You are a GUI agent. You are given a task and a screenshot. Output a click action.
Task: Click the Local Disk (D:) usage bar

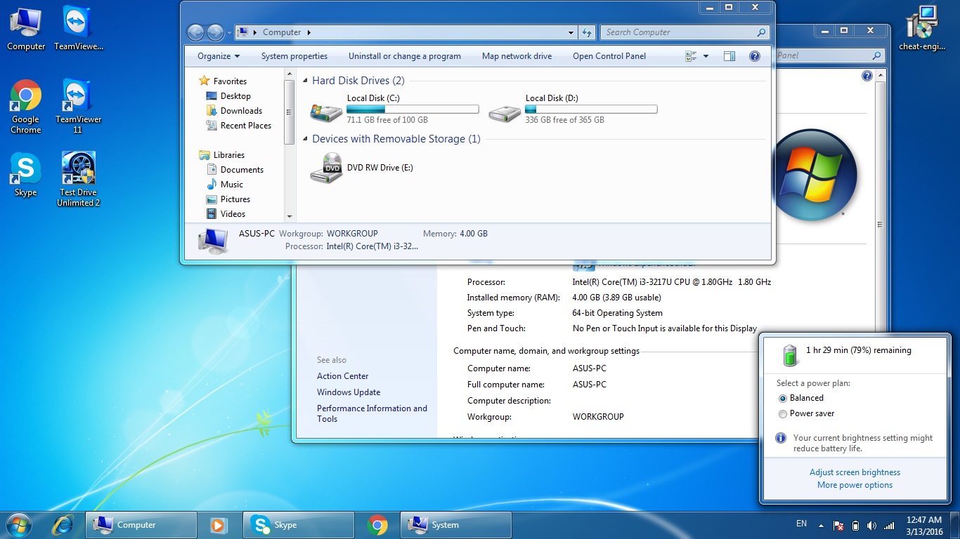(590, 109)
